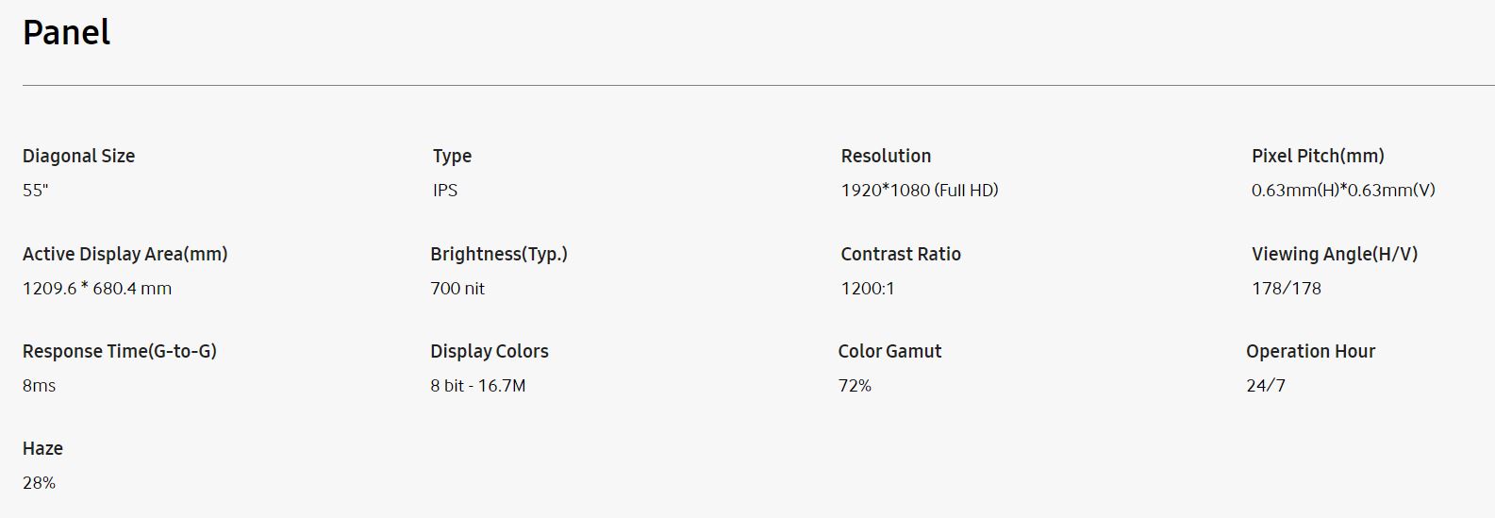Select the 1209.6 * 680.4 mm value
Viewport: 1495px width, 518px height.
click(x=97, y=289)
